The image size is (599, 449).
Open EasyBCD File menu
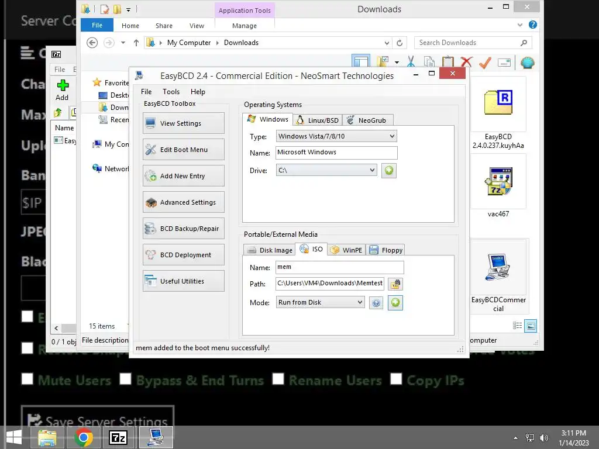click(x=146, y=92)
